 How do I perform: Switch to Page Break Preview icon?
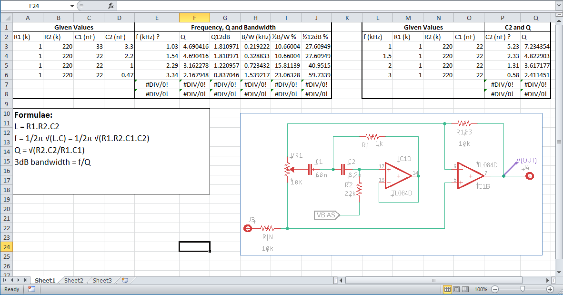(465, 289)
